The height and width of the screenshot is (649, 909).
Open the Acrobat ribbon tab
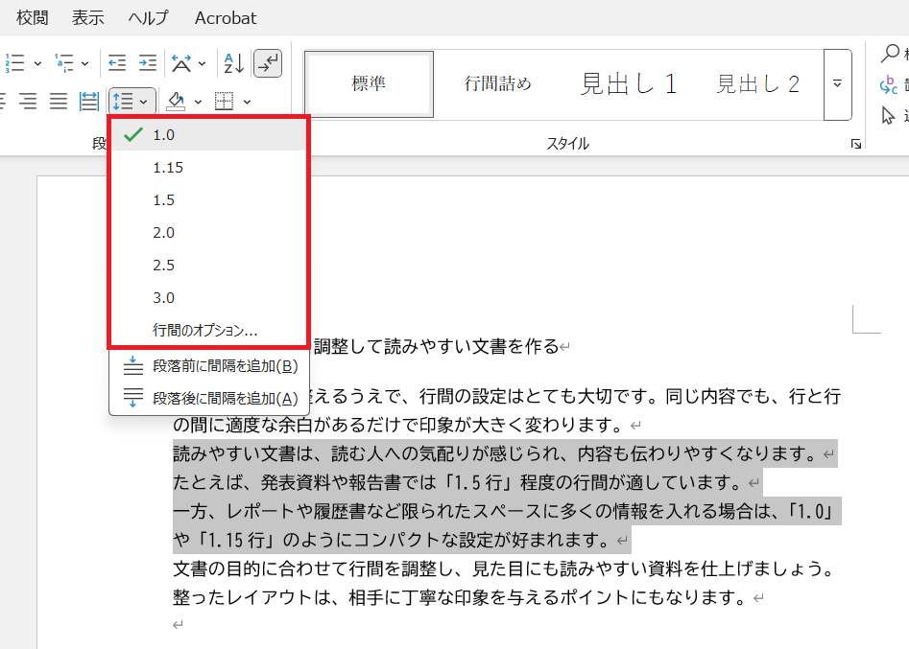(x=226, y=17)
